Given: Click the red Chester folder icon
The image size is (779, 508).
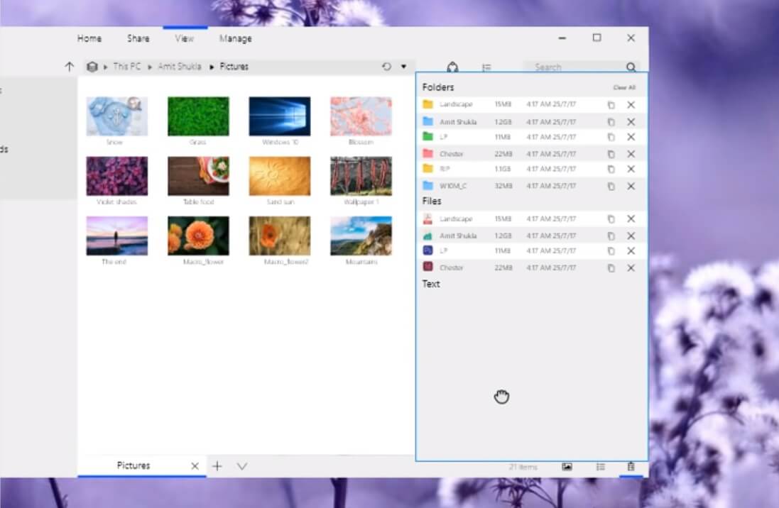Looking at the screenshot, I should pos(427,153).
